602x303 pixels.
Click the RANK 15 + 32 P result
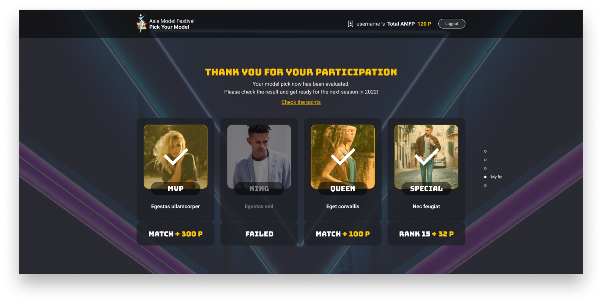[x=427, y=234]
